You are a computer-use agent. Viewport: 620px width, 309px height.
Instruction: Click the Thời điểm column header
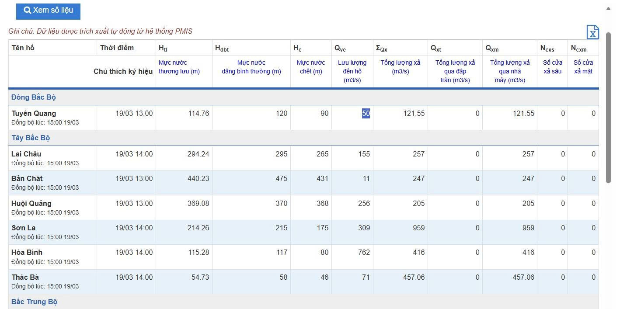tap(117, 48)
